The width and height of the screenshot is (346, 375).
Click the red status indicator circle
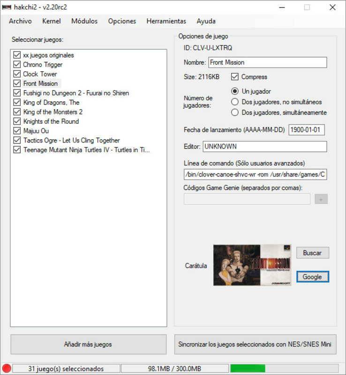coord(7,368)
